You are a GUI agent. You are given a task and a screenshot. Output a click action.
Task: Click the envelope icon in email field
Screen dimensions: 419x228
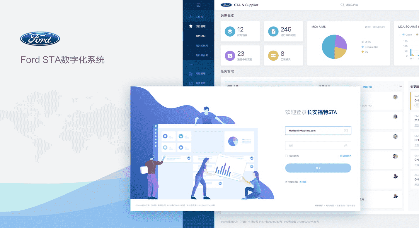[x=346, y=131]
